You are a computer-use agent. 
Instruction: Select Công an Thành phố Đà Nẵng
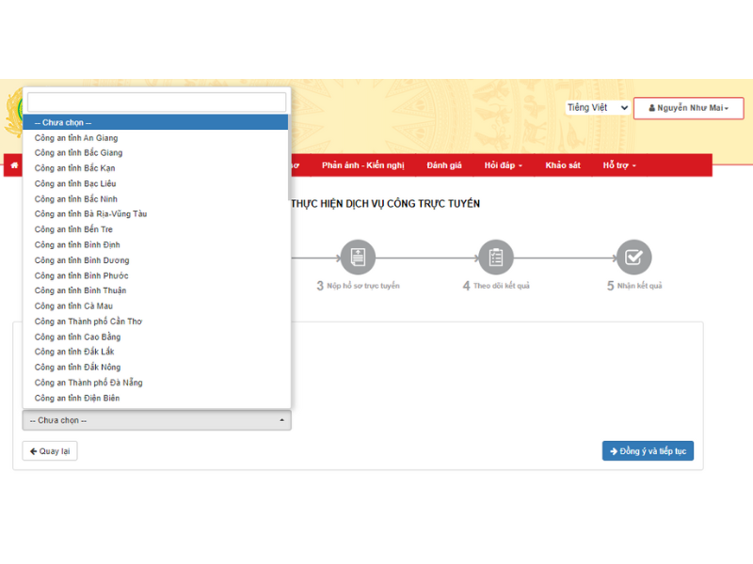tap(88, 383)
